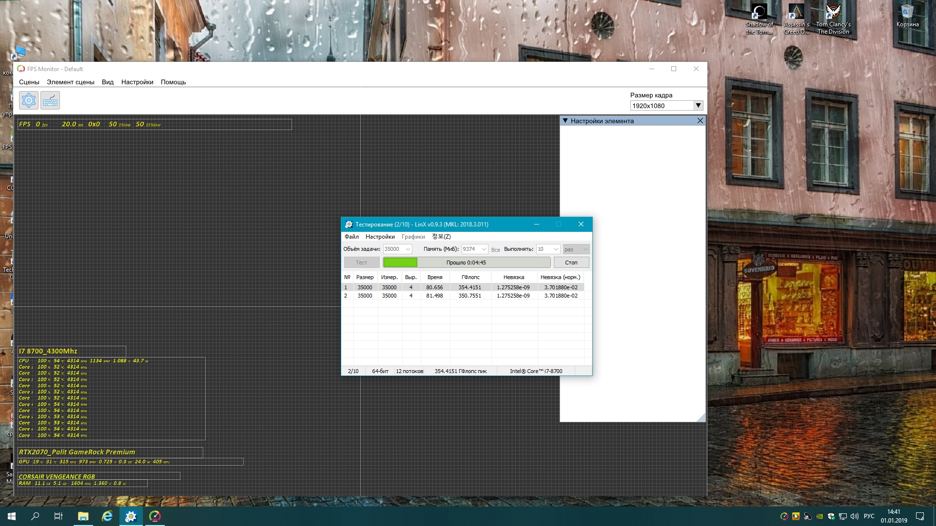Open the Объём задачи 35000 dropdown
Image resolution: width=936 pixels, height=526 pixels.
[408, 249]
